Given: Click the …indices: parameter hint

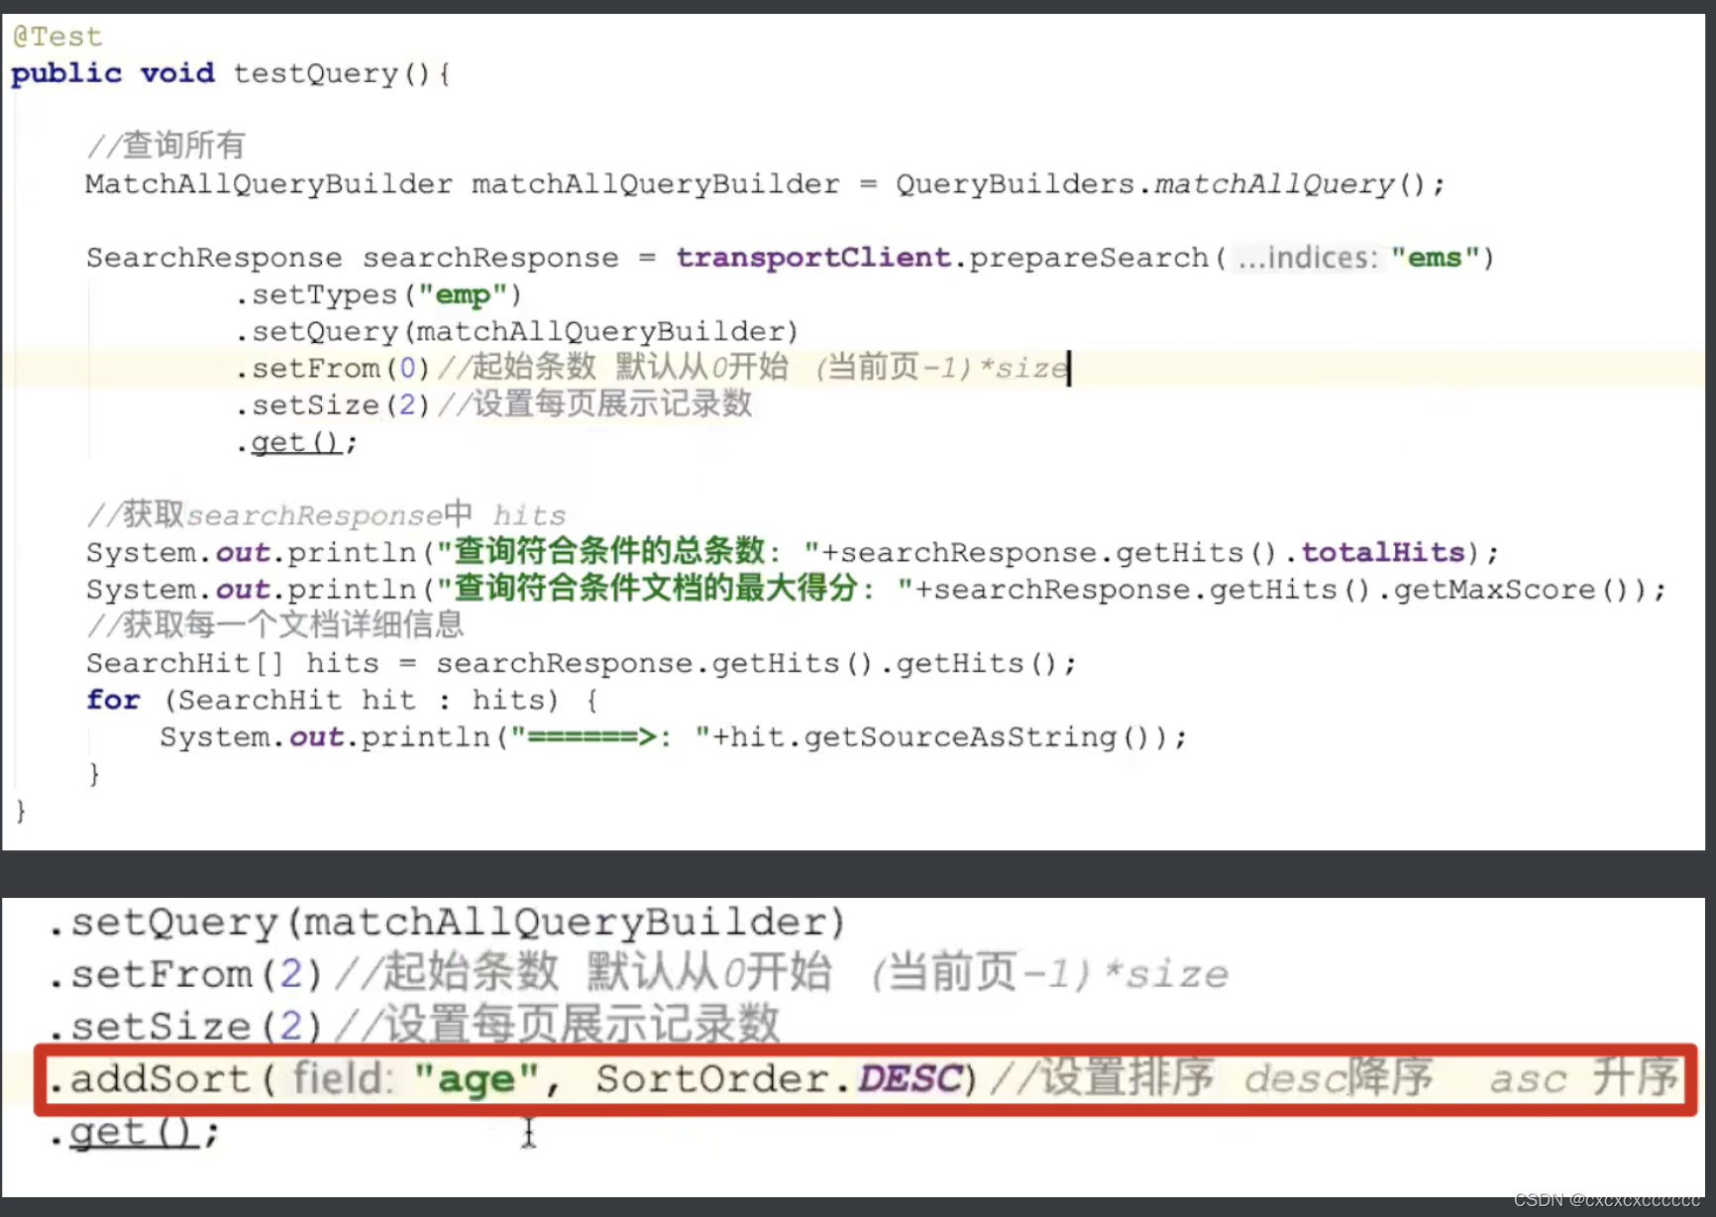Looking at the screenshot, I should point(1308,258).
